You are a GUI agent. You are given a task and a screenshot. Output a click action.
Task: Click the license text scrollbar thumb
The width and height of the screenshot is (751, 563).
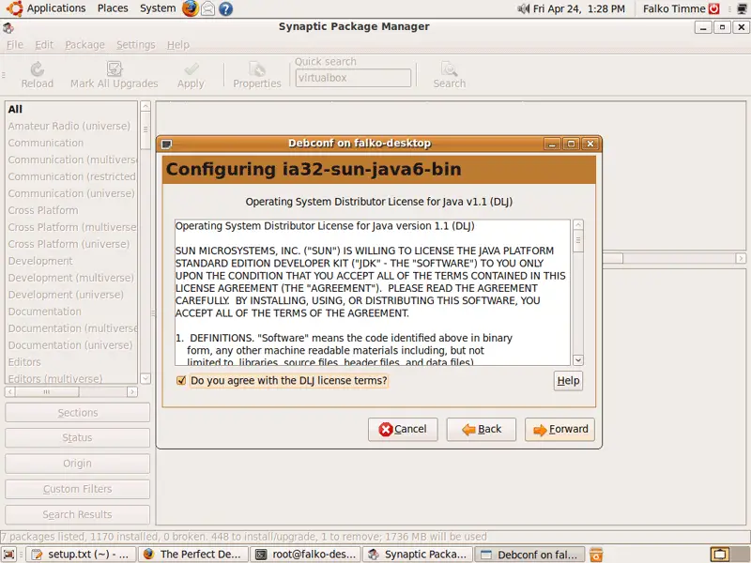tap(578, 241)
